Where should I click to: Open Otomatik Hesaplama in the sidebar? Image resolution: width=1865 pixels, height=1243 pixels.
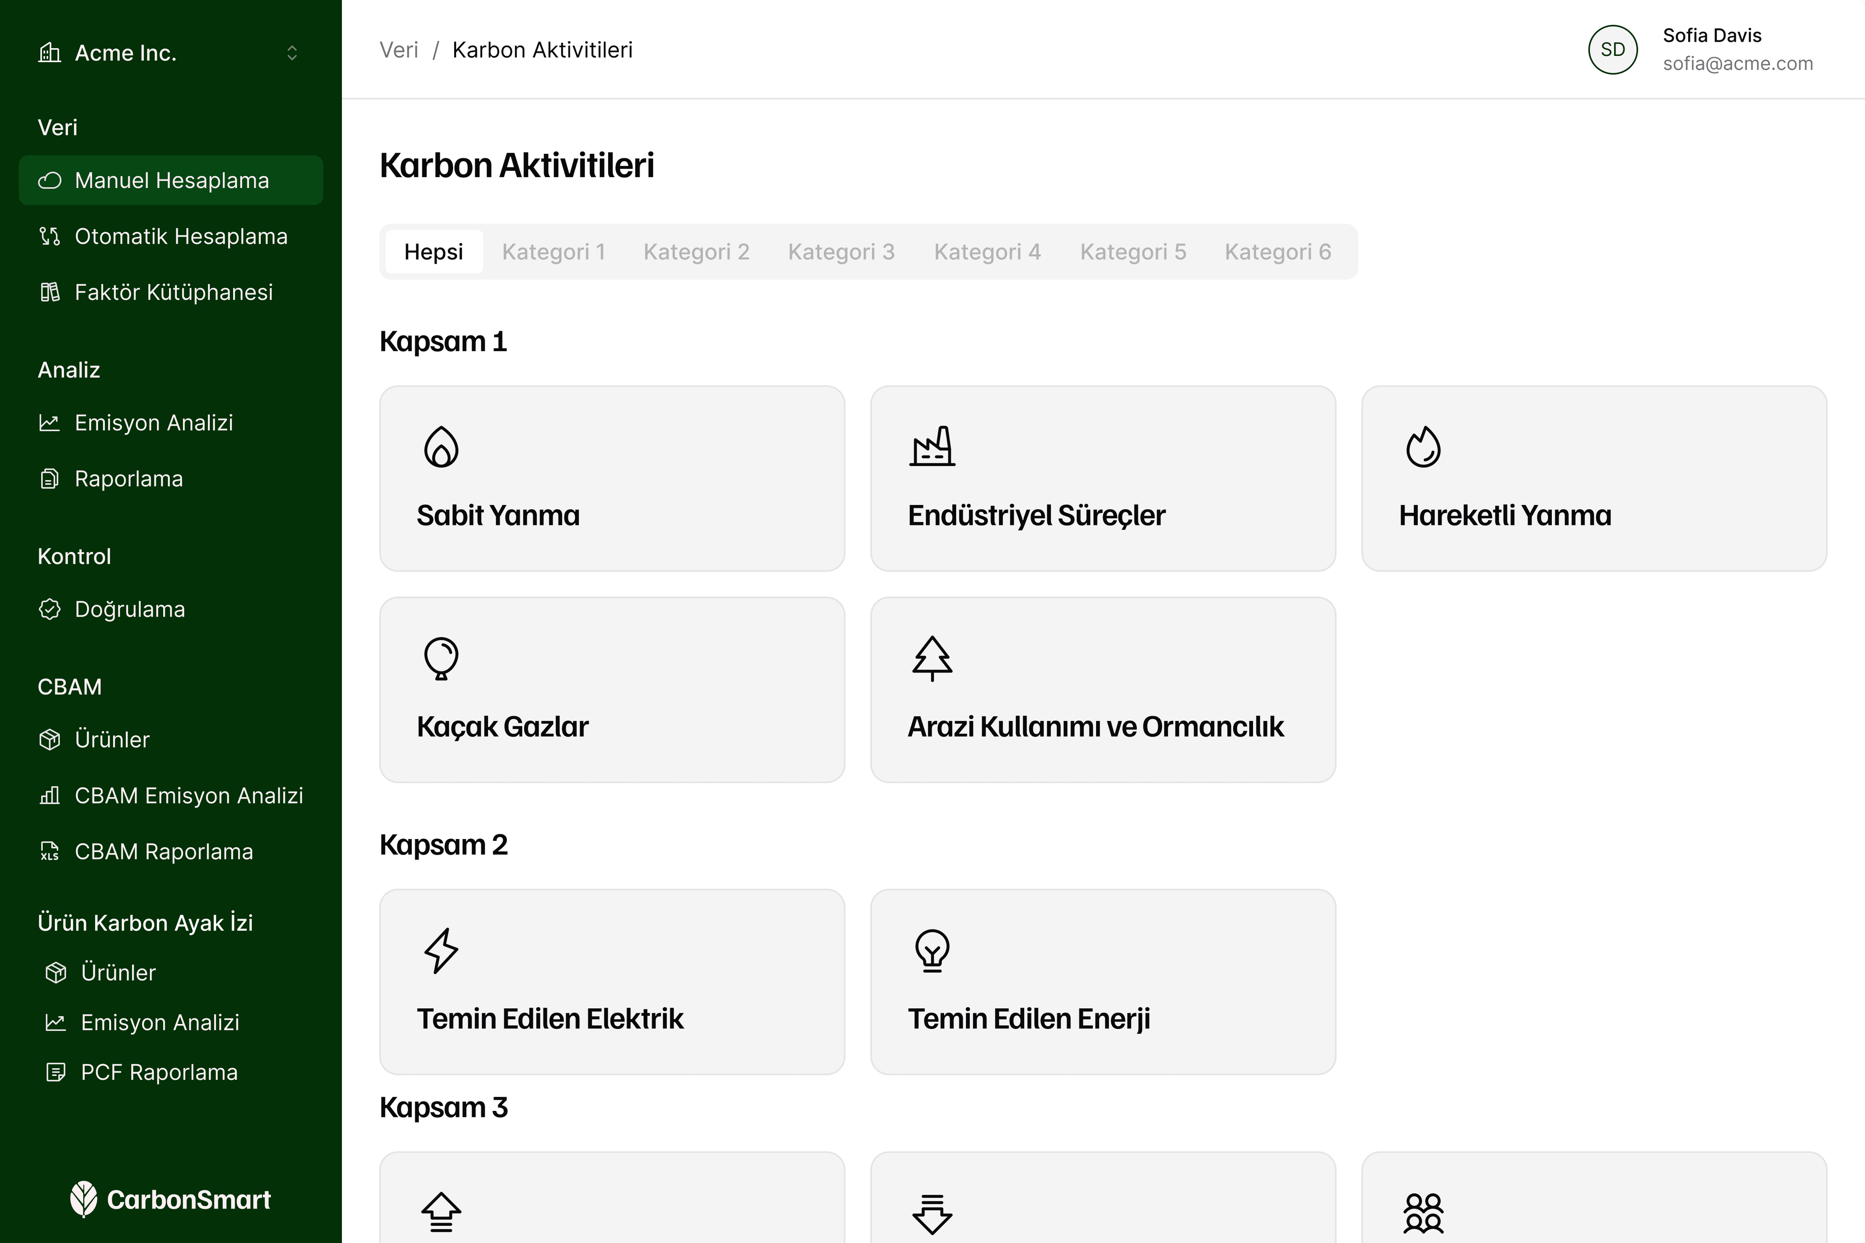pyautogui.click(x=171, y=236)
